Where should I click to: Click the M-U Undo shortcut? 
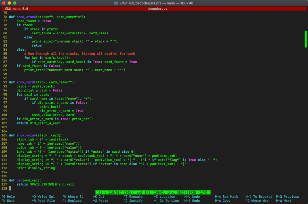pos(192,197)
